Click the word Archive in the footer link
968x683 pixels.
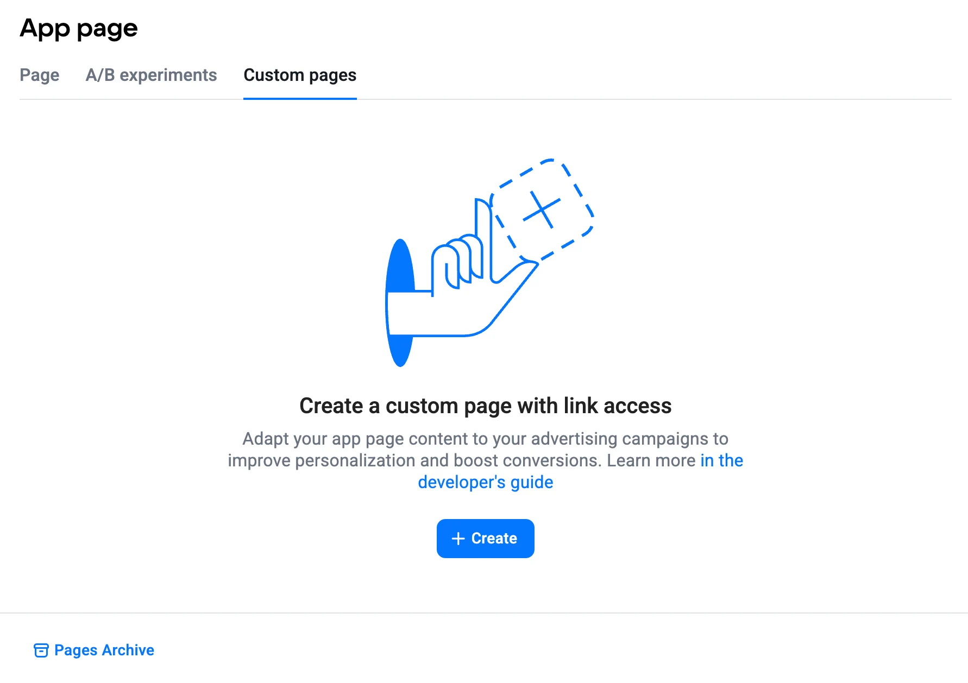pos(128,650)
